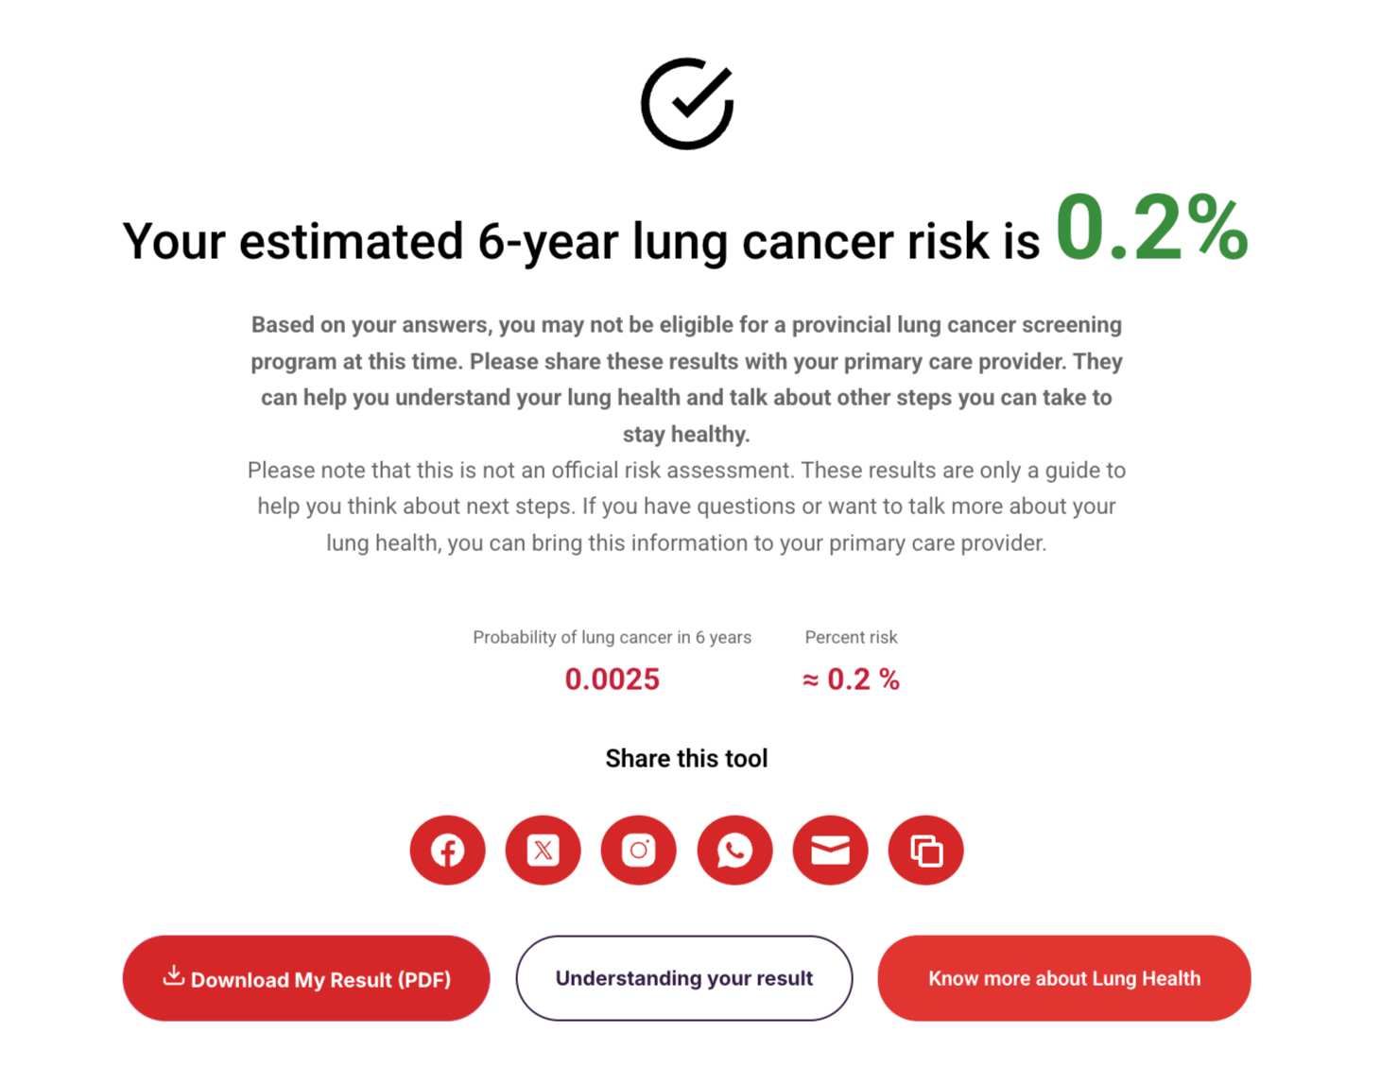Click the Percent risk label

pos(851,637)
